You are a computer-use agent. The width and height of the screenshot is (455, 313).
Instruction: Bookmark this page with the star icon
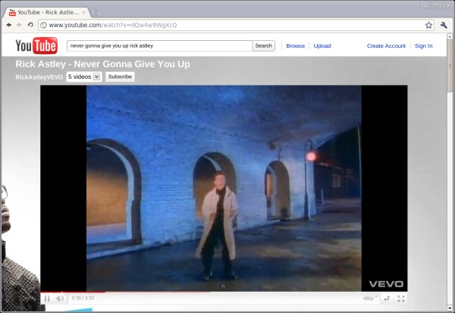(x=428, y=25)
